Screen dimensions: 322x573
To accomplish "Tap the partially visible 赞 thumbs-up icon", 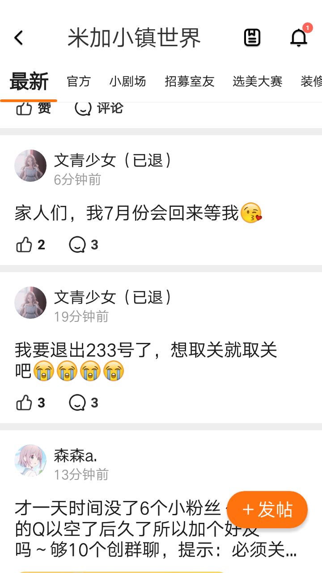I will coord(24,109).
